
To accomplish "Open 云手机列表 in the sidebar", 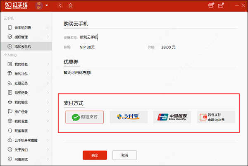I will tap(26, 27).
